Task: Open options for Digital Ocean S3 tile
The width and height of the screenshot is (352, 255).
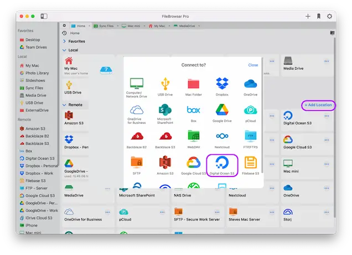Action: [327, 116]
